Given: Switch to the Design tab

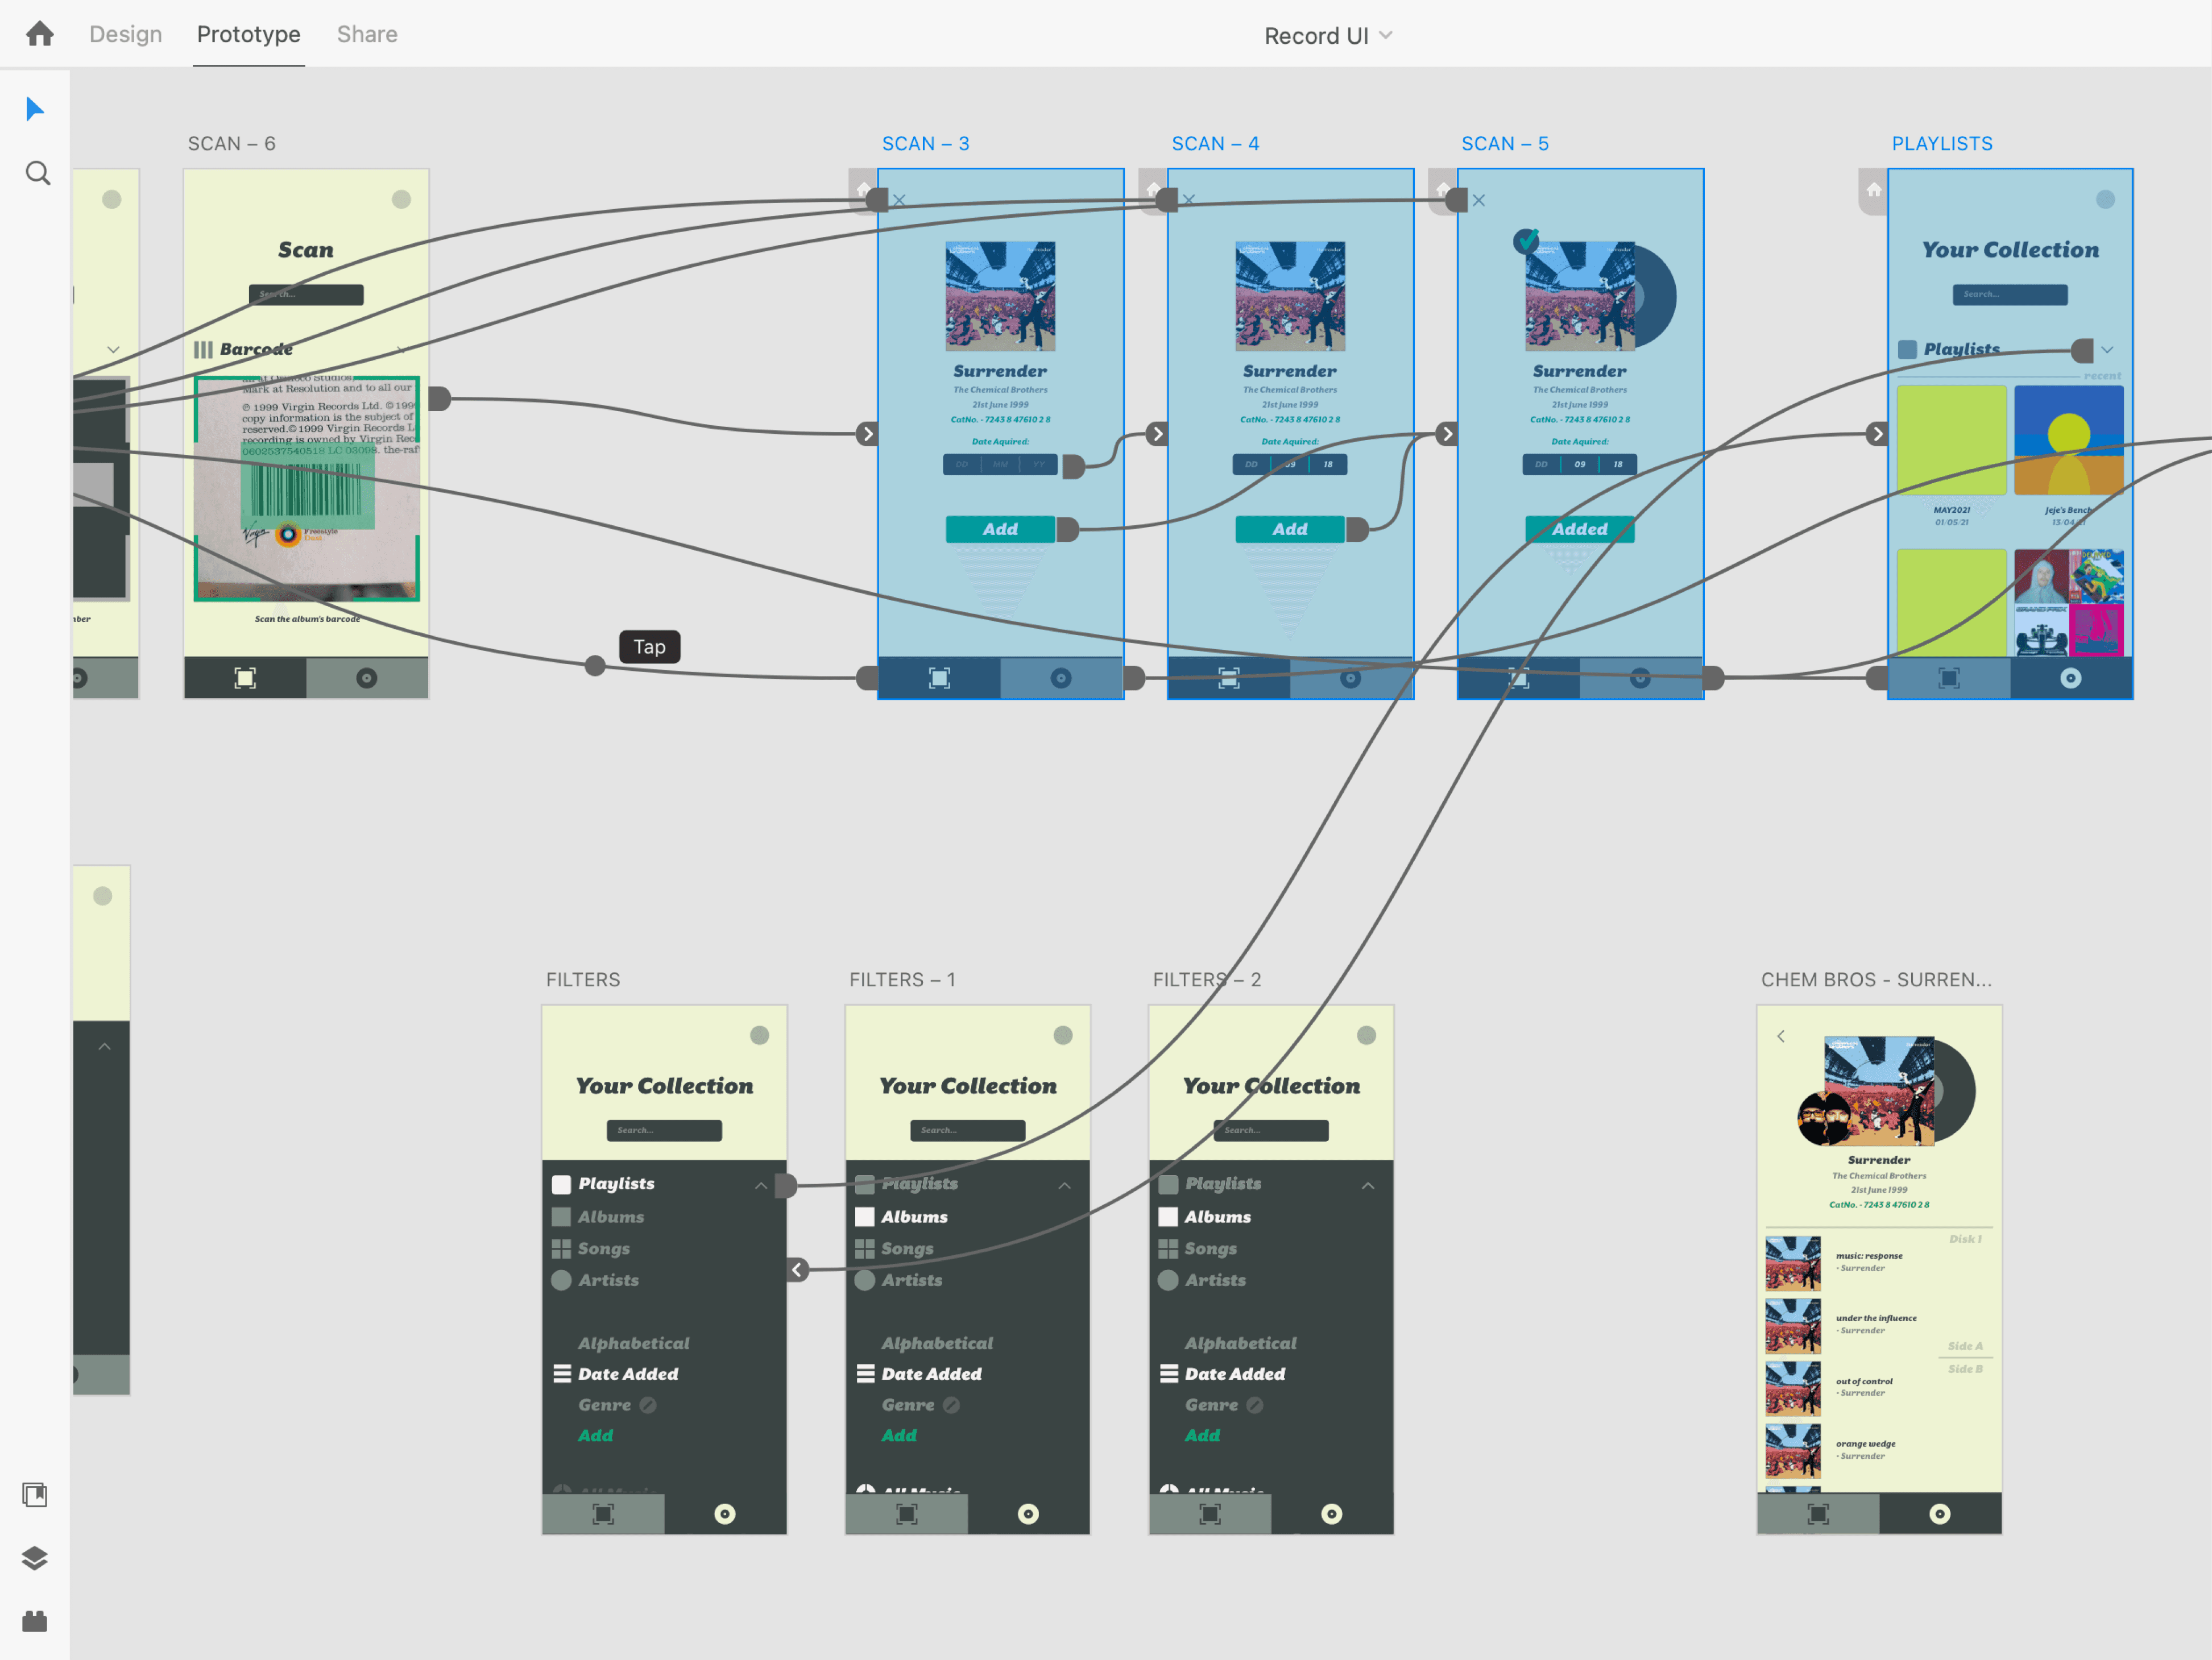Looking at the screenshot, I should tap(125, 34).
